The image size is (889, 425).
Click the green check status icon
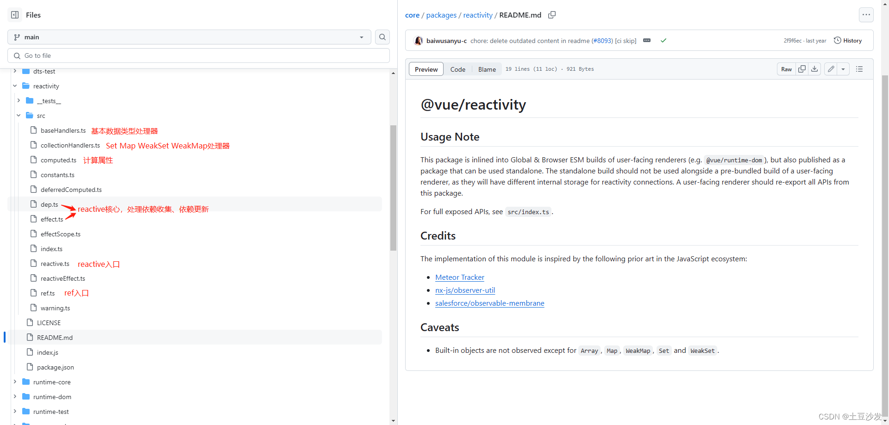(x=664, y=41)
